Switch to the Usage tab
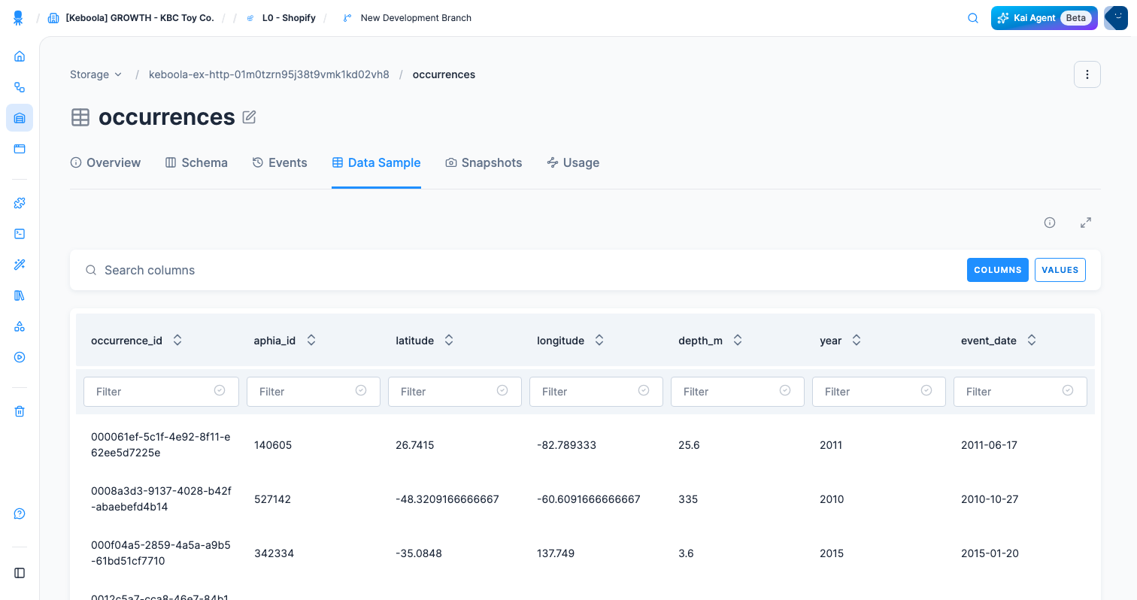Viewport: 1137px width, 600px height. [x=573, y=162]
